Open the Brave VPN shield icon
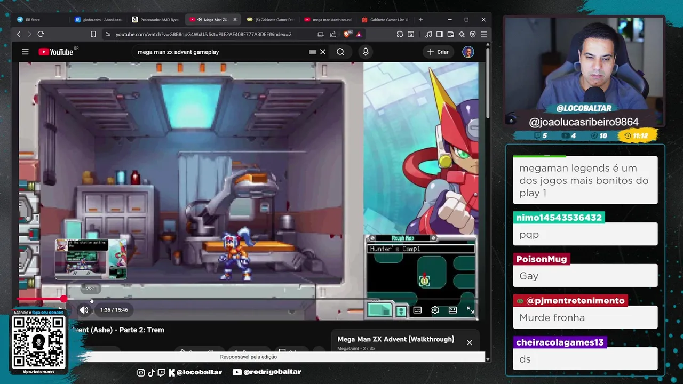 pyautogui.click(x=473, y=34)
